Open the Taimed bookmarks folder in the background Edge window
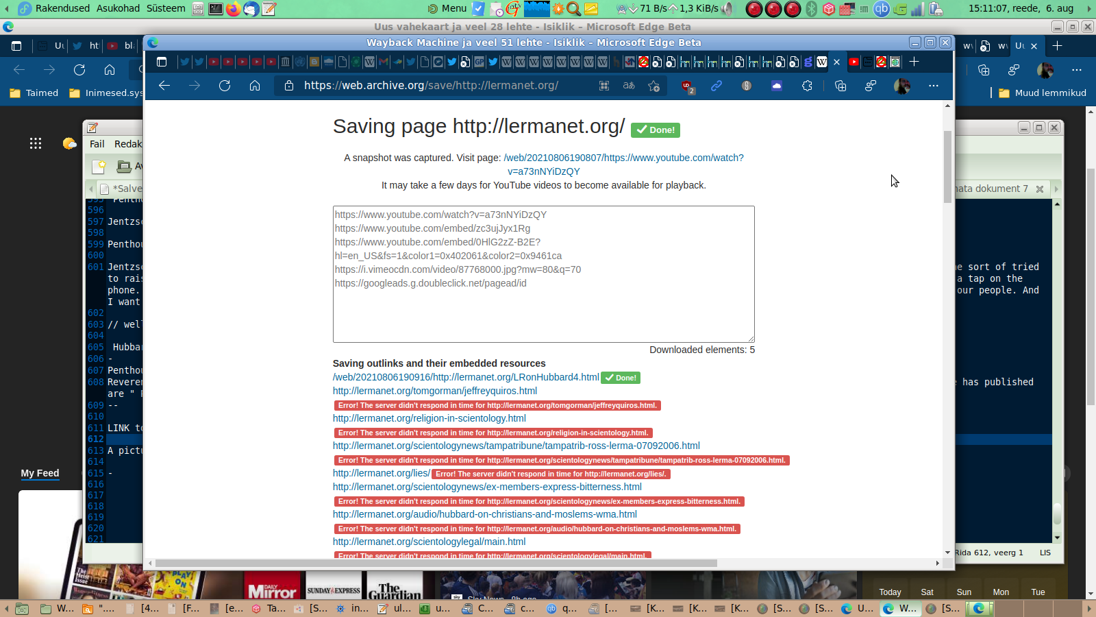The height and width of the screenshot is (617, 1096). coord(34,93)
